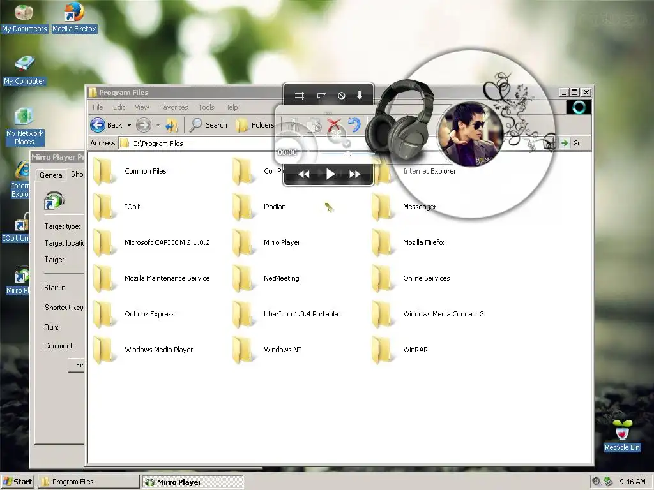Select the Windows NT folder
This screenshot has width=654, height=490.
[x=268, y=350]
